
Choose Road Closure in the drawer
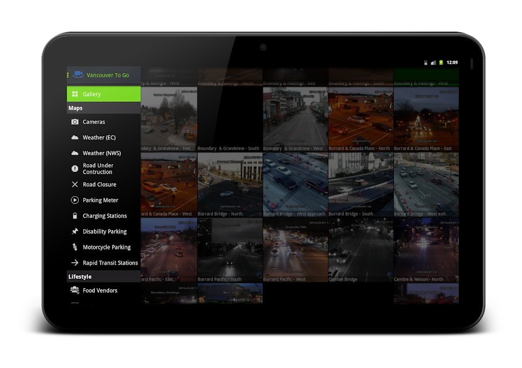click(x=103, y=185)
